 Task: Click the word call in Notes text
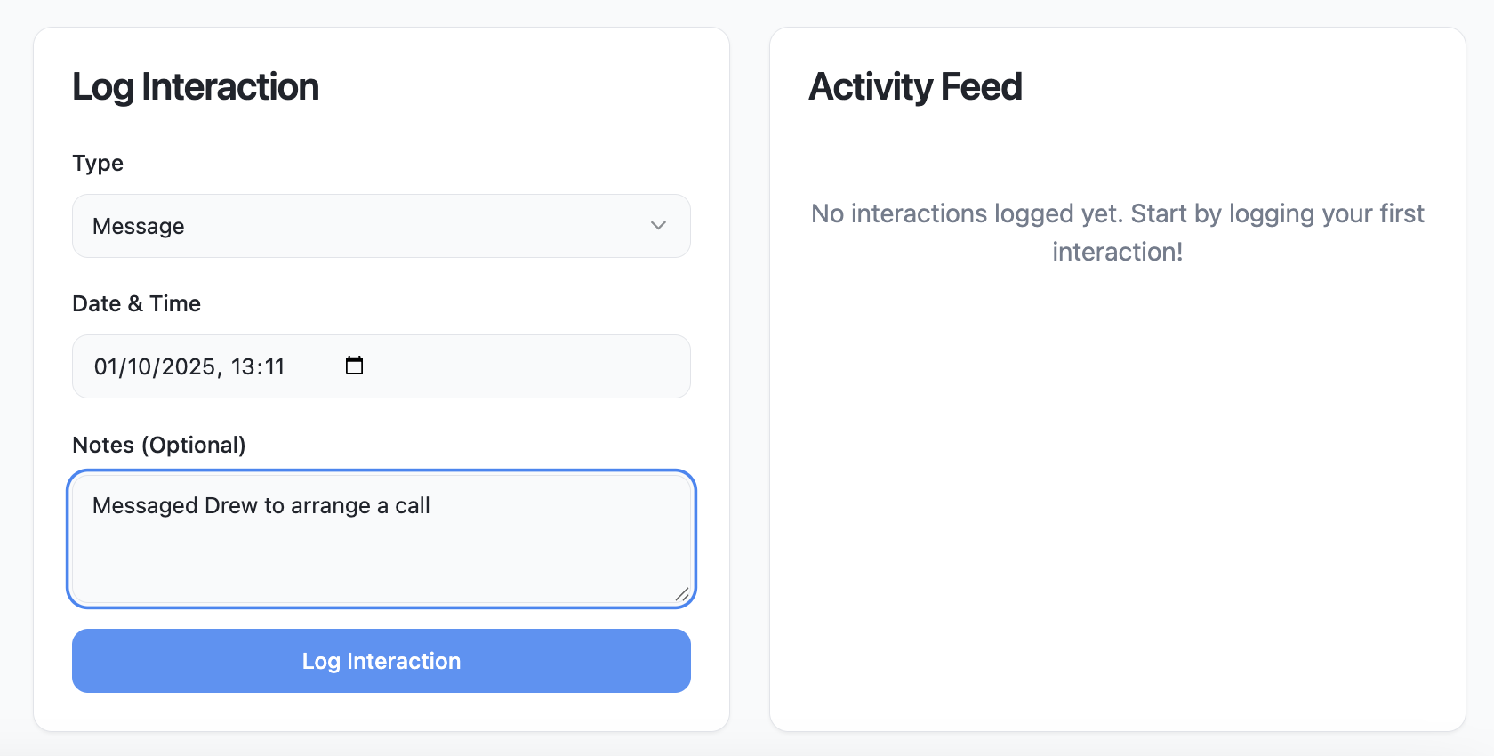coord(413,505)
